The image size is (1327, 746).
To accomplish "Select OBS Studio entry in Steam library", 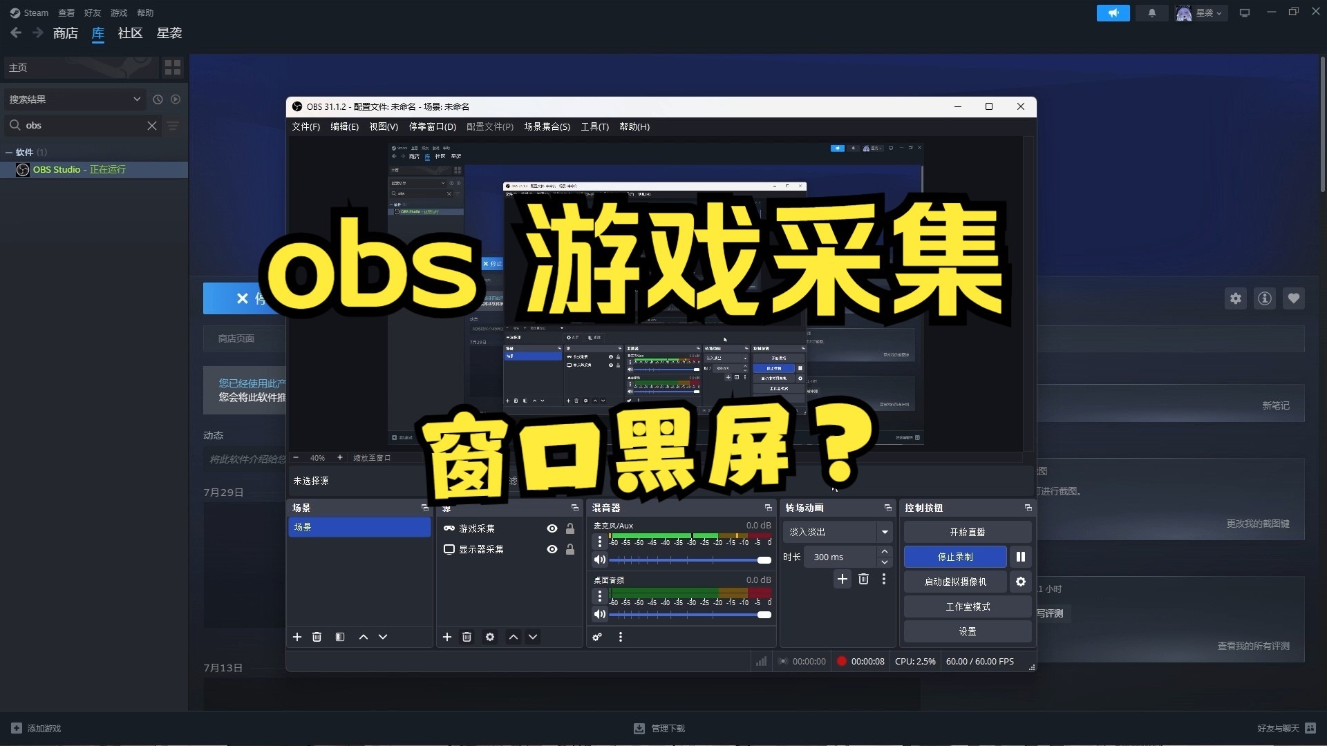I will [94, 170].
